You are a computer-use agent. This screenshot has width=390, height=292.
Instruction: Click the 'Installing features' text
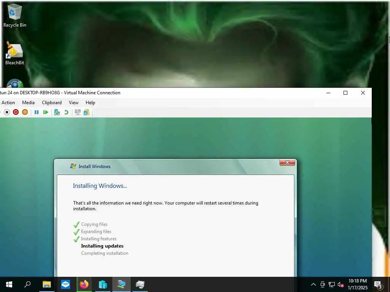click(x=99, y=239)
